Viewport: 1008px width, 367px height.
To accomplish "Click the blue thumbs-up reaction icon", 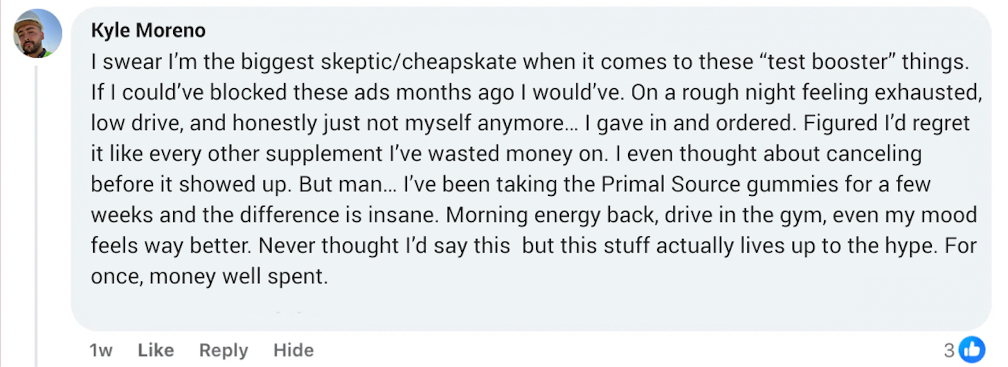I will [972, 349].
